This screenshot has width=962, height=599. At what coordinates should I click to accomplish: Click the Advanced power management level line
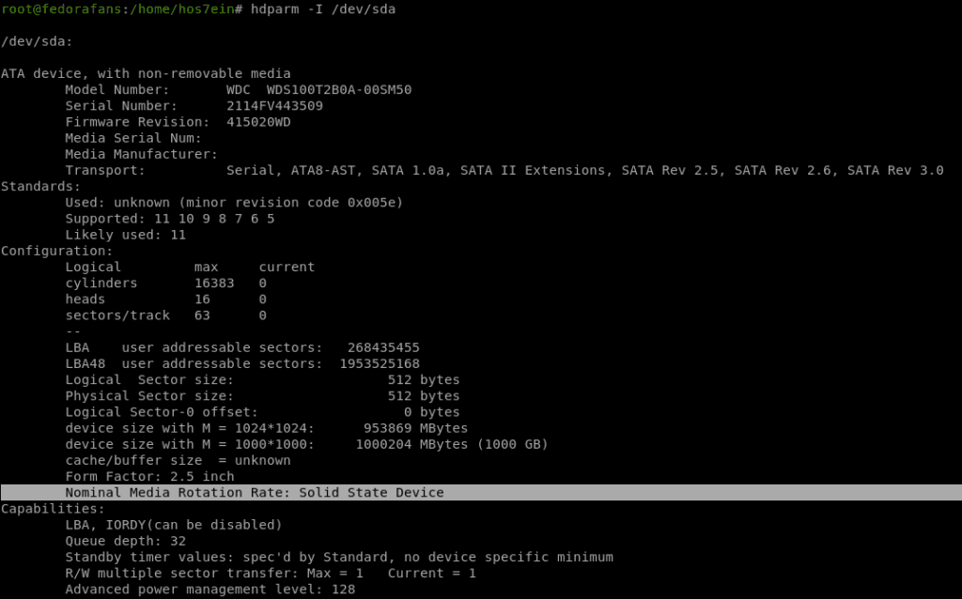coord(209,591)
